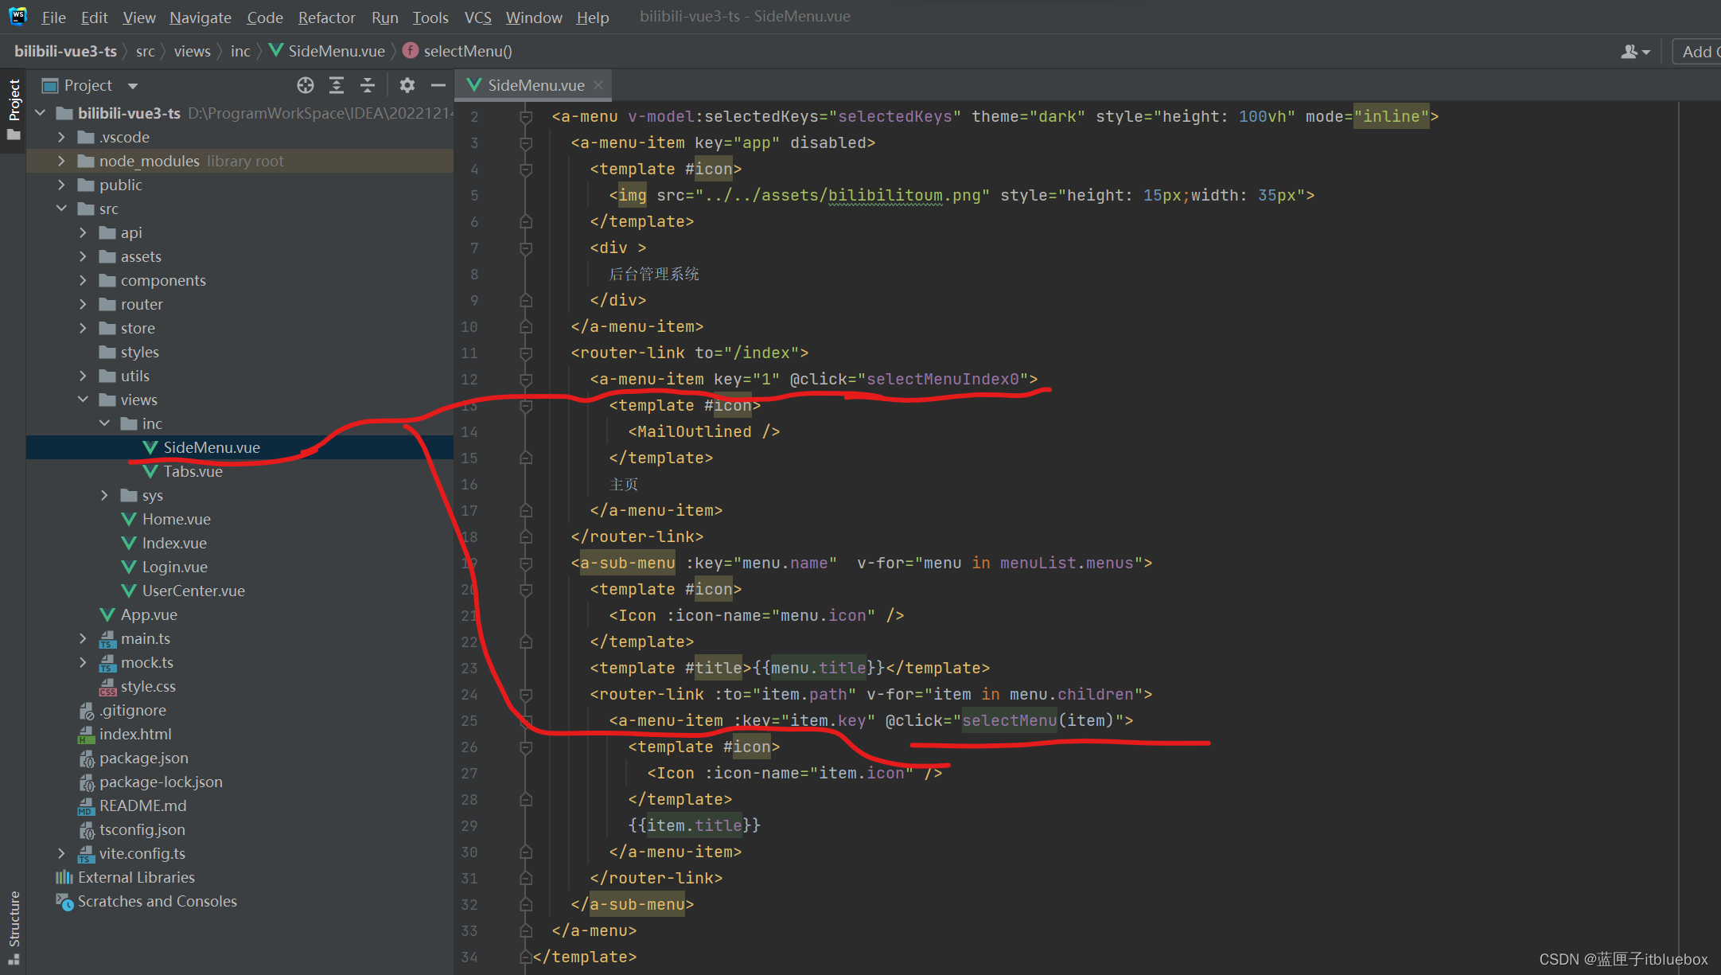Image resolution: width=1721 pixels, height=975 pixels.
Task: Toggle code fold marker at line 19
Action: (525, 564)
